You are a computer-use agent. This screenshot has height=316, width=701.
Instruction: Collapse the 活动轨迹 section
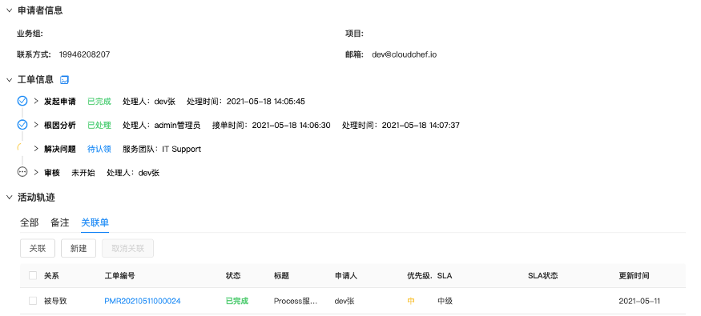pos(9,198)
